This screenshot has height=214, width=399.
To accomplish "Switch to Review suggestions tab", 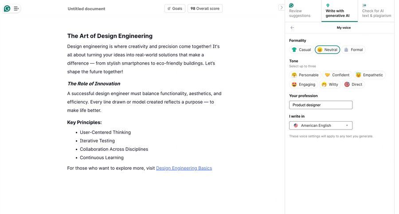I will click(x=303, y=11).
